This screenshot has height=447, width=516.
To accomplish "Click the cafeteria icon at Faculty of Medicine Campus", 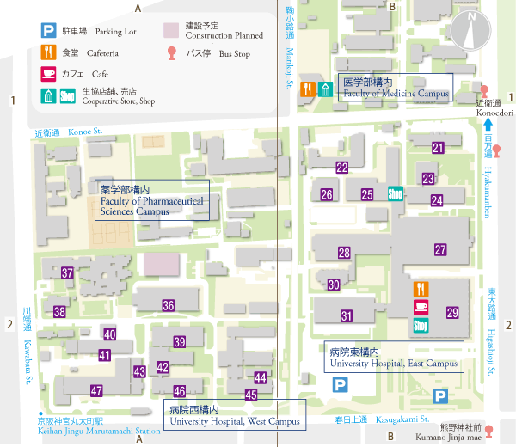I will [308, 89].
